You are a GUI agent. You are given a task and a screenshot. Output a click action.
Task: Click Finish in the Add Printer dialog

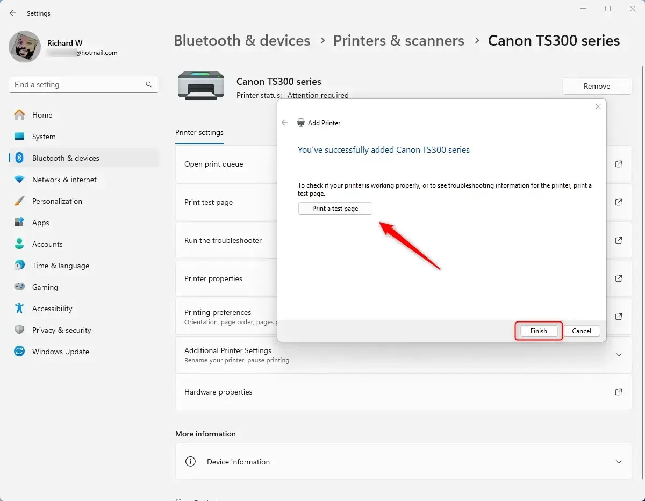pos(538,331)
